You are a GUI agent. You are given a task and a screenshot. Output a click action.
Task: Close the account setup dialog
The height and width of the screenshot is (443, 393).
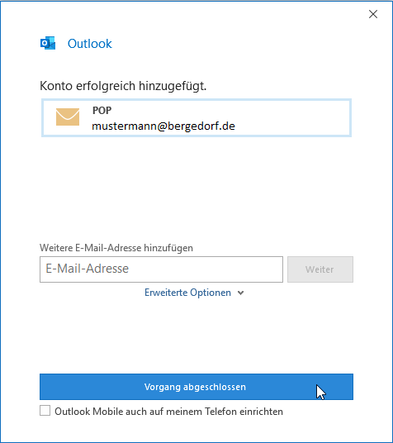point(373,14)
